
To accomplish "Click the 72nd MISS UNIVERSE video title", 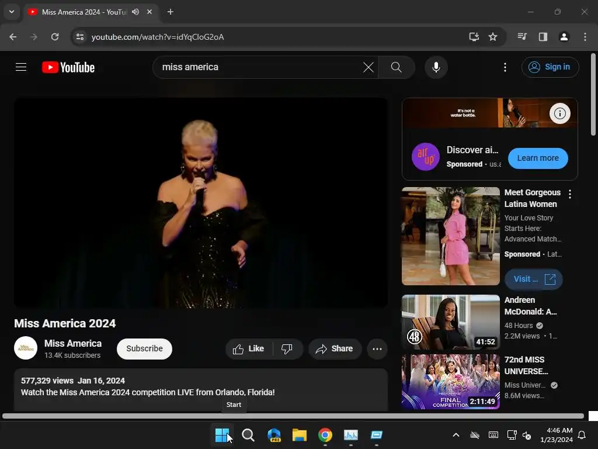I will 526,365.
